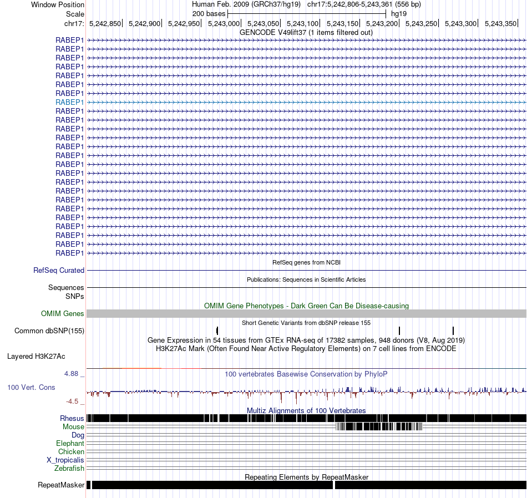Image resolution: width=527 pixels, height=498 pixels.
Task: Open Short Genetic Variants from dbSNP release 155 title
Action: [x=306, y=323]
